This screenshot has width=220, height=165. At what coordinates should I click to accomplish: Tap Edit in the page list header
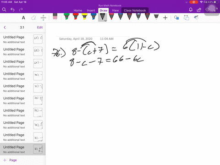click(x=40, y=27)
